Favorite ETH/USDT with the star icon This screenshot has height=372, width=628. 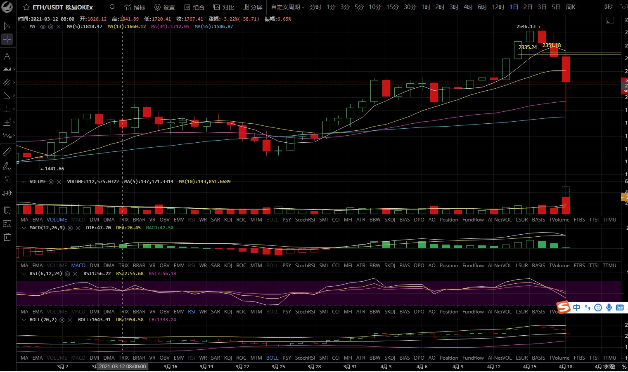[26, 7]
